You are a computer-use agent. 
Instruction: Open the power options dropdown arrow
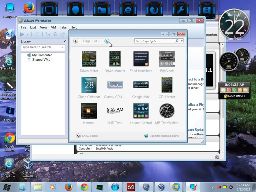pos(27,34)
